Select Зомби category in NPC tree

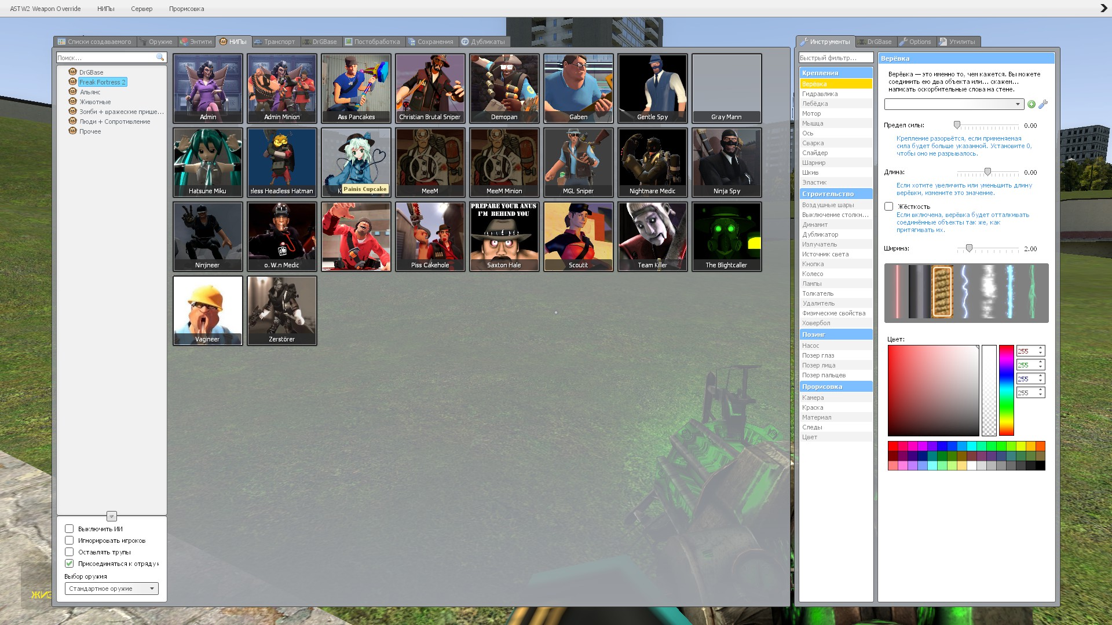[121, 112]
